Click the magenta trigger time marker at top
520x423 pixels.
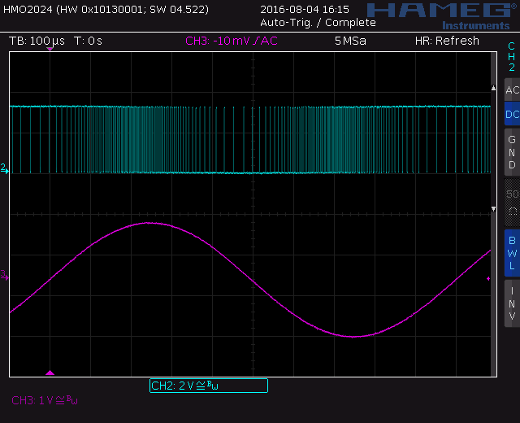pyautogui.click(x=50, y=50)
